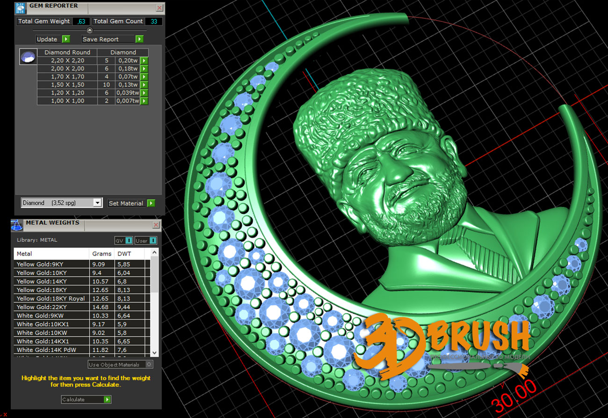Image resolution: width=608 pixels, height=418 pixels.
Task: Click the 2,00 X 2,00 size cell
Action: [x=67, y=69]
